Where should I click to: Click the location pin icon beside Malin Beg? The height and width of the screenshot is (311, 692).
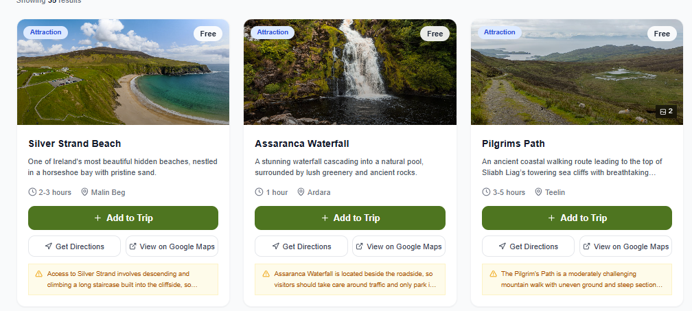85,192
